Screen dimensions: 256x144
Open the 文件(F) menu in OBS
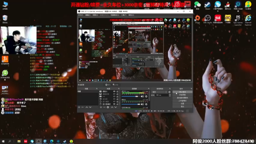81,15
